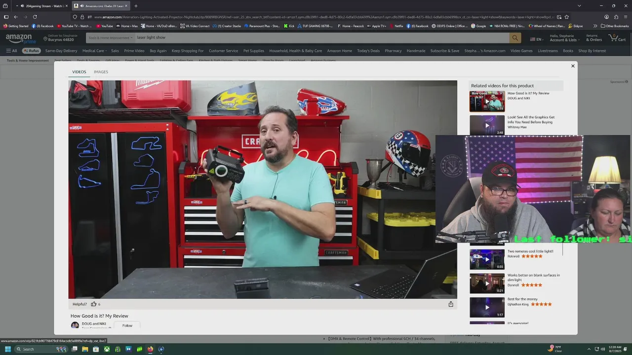The width and height of the screenshot is (632, 355).
Task: Update the Deliver to Stephanie location
Action: pos(60,38)
